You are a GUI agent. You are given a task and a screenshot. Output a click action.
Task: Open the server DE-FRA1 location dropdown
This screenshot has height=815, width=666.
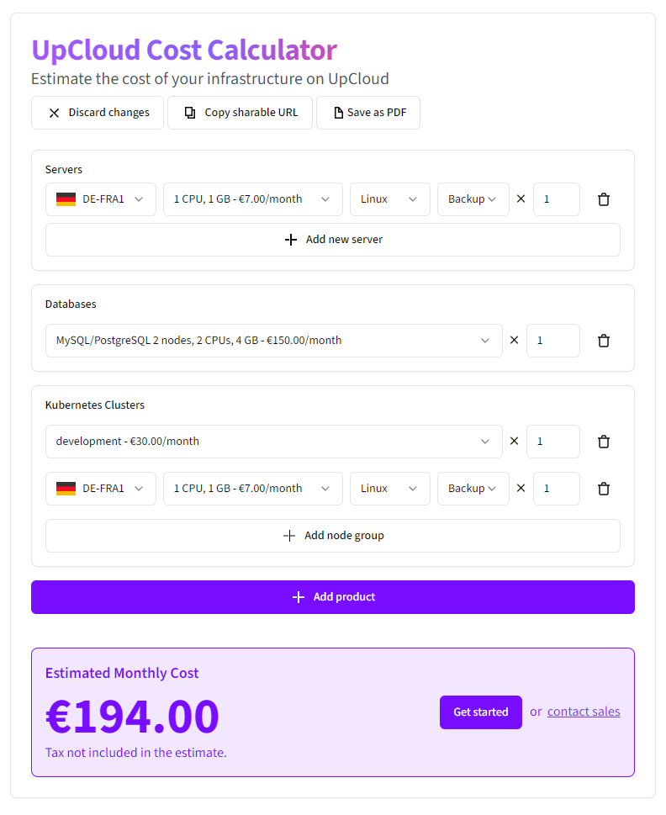(x=101, y=199)
